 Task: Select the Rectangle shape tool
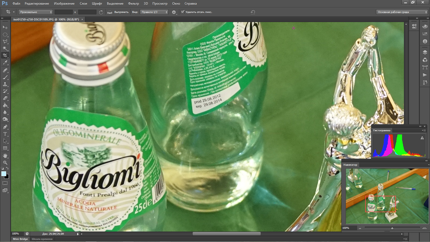pos(5,148)
